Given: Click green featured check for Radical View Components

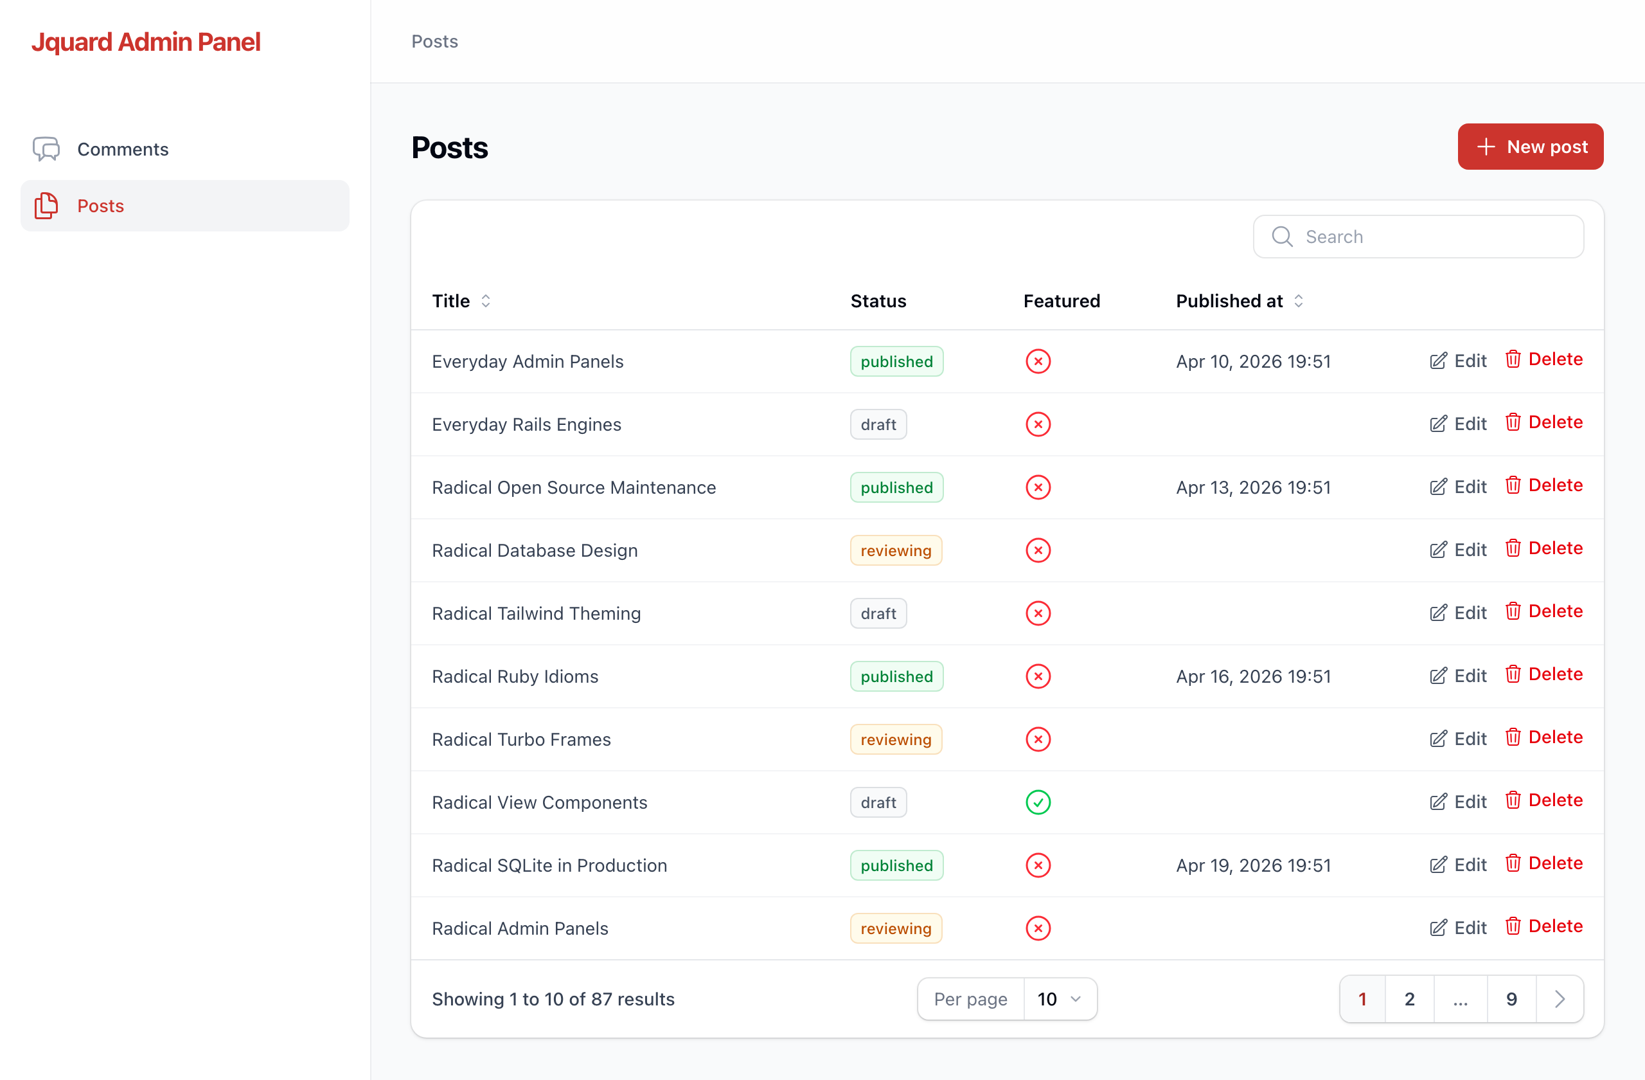Looking at the screenshot, I should pyautogui.click(x=1038, y=802).
